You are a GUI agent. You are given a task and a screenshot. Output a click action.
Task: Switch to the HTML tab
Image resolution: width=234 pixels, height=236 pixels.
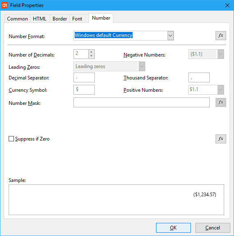[x=40, y=19]
